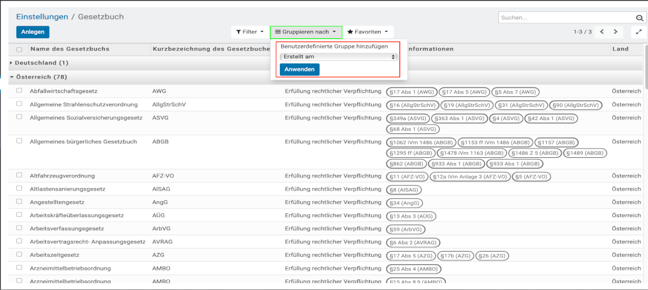Click the §17 Abs 1 (AWG) tag
The height and width of the screenshot is (290, 648).
coord(410,91)
